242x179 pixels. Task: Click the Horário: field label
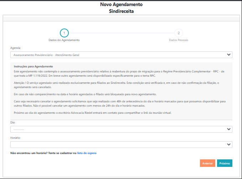pyautogui.click(x=15, y=138)
